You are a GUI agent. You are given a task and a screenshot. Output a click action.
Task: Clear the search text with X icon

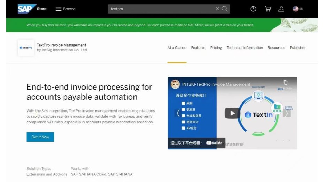(x=217, y=9)
